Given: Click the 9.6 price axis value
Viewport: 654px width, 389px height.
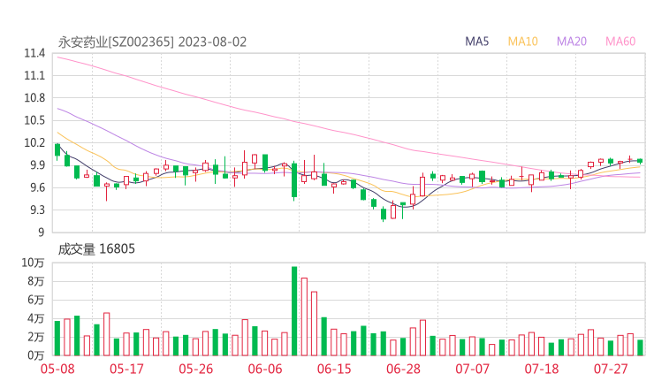Looking at the screenshot, I should pyautogui.click(x=37, y=187).
